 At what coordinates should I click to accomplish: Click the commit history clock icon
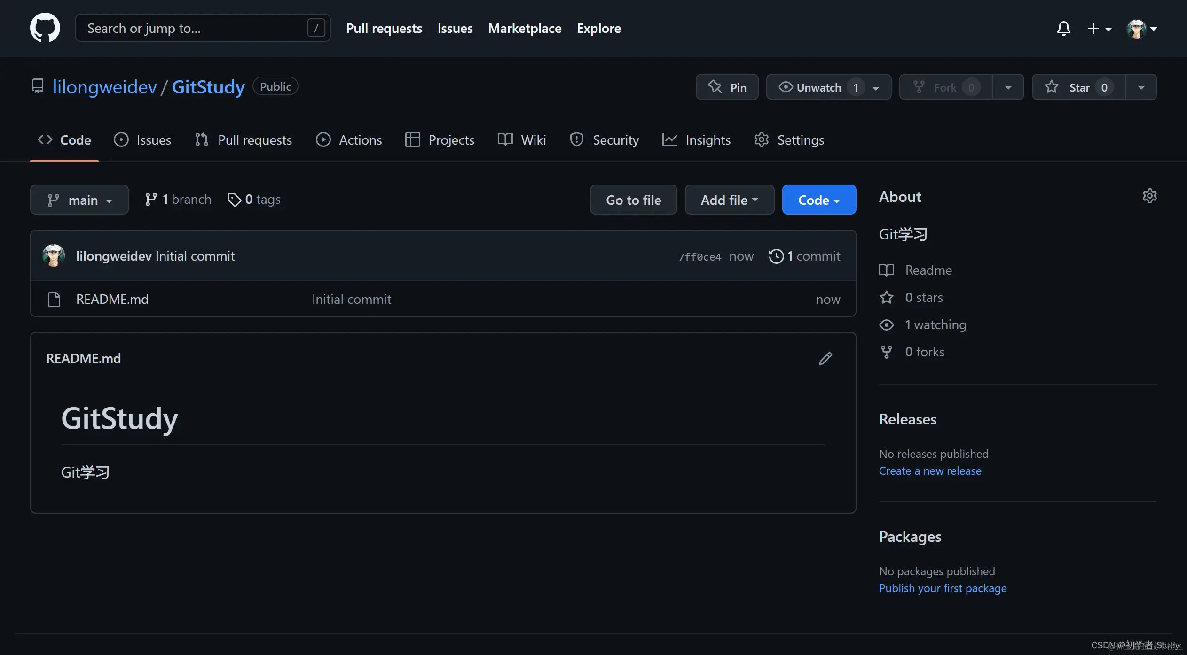(x=776, y=256)
